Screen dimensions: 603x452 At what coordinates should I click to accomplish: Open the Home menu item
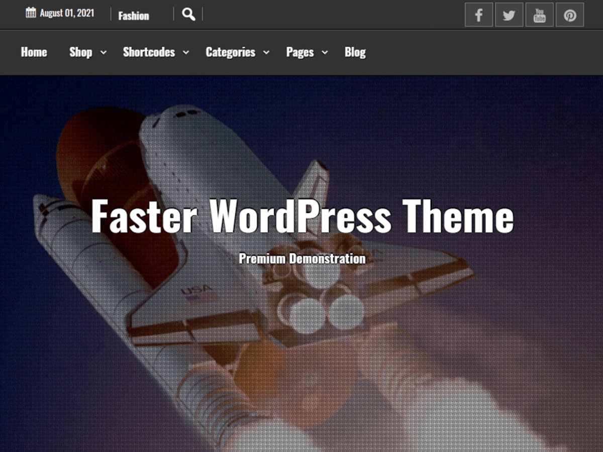pos(34,52)
